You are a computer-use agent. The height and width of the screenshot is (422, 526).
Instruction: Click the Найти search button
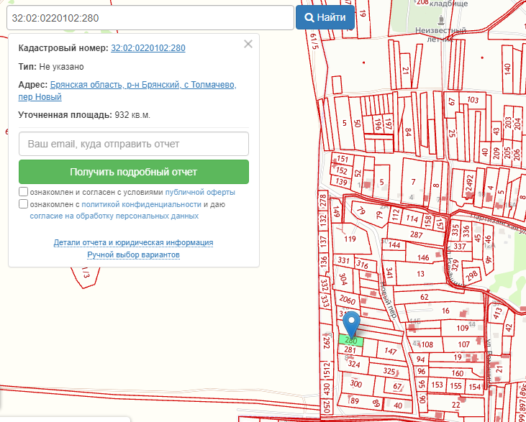click(325, 17)
